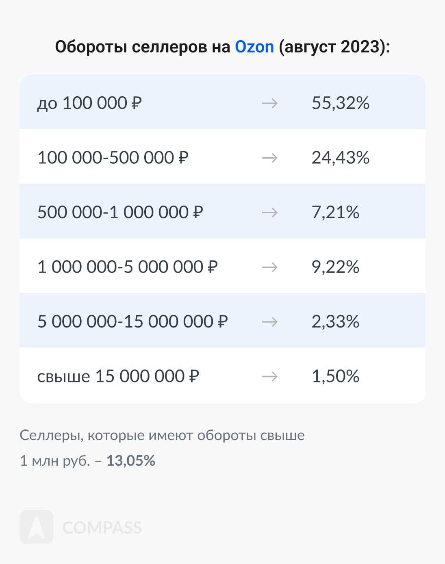Click the COMPASS brand text
Image resolution: width=445 pixels, height=564 pixels.
point(102,527)
